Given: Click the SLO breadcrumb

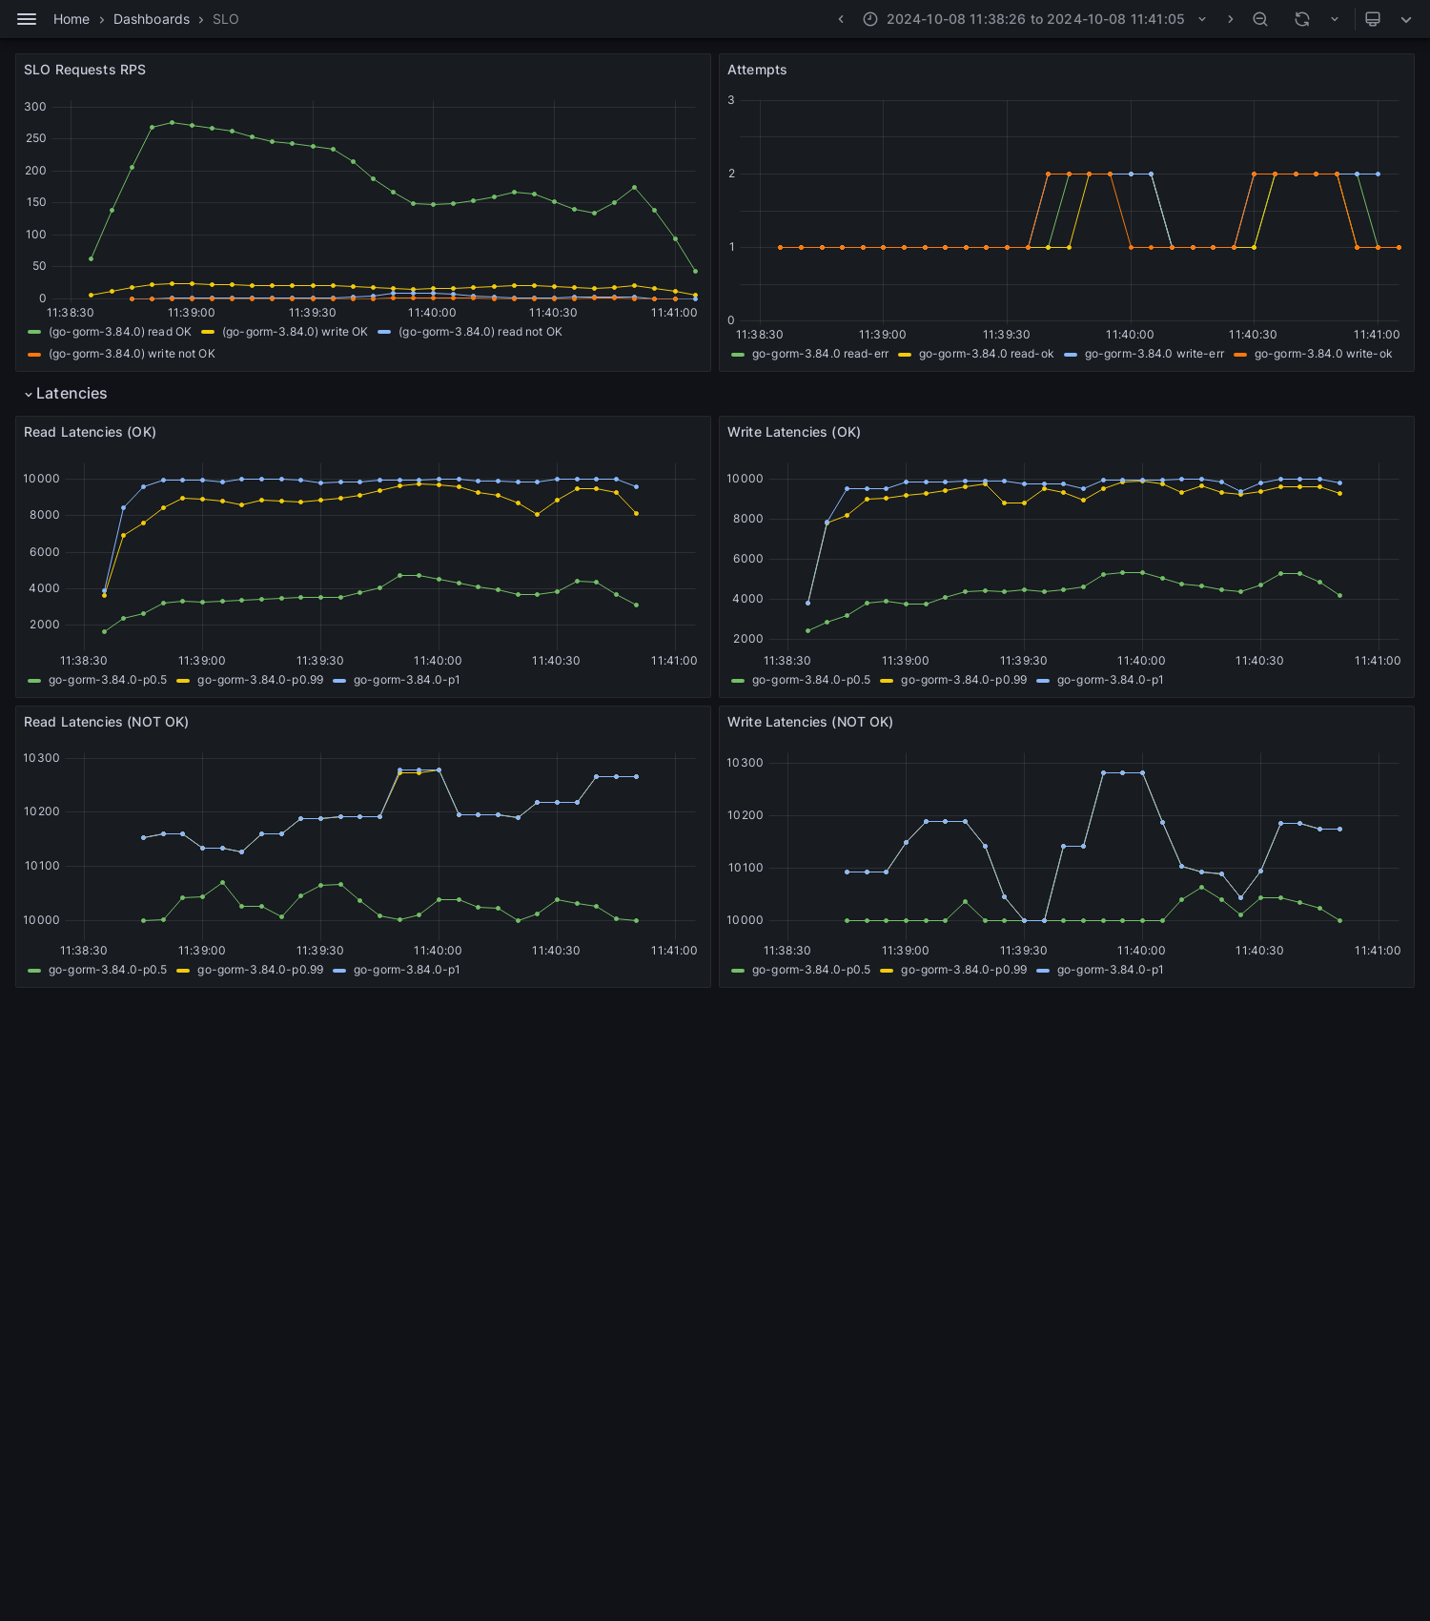Looking at the screenshot, I should [226, 19].
